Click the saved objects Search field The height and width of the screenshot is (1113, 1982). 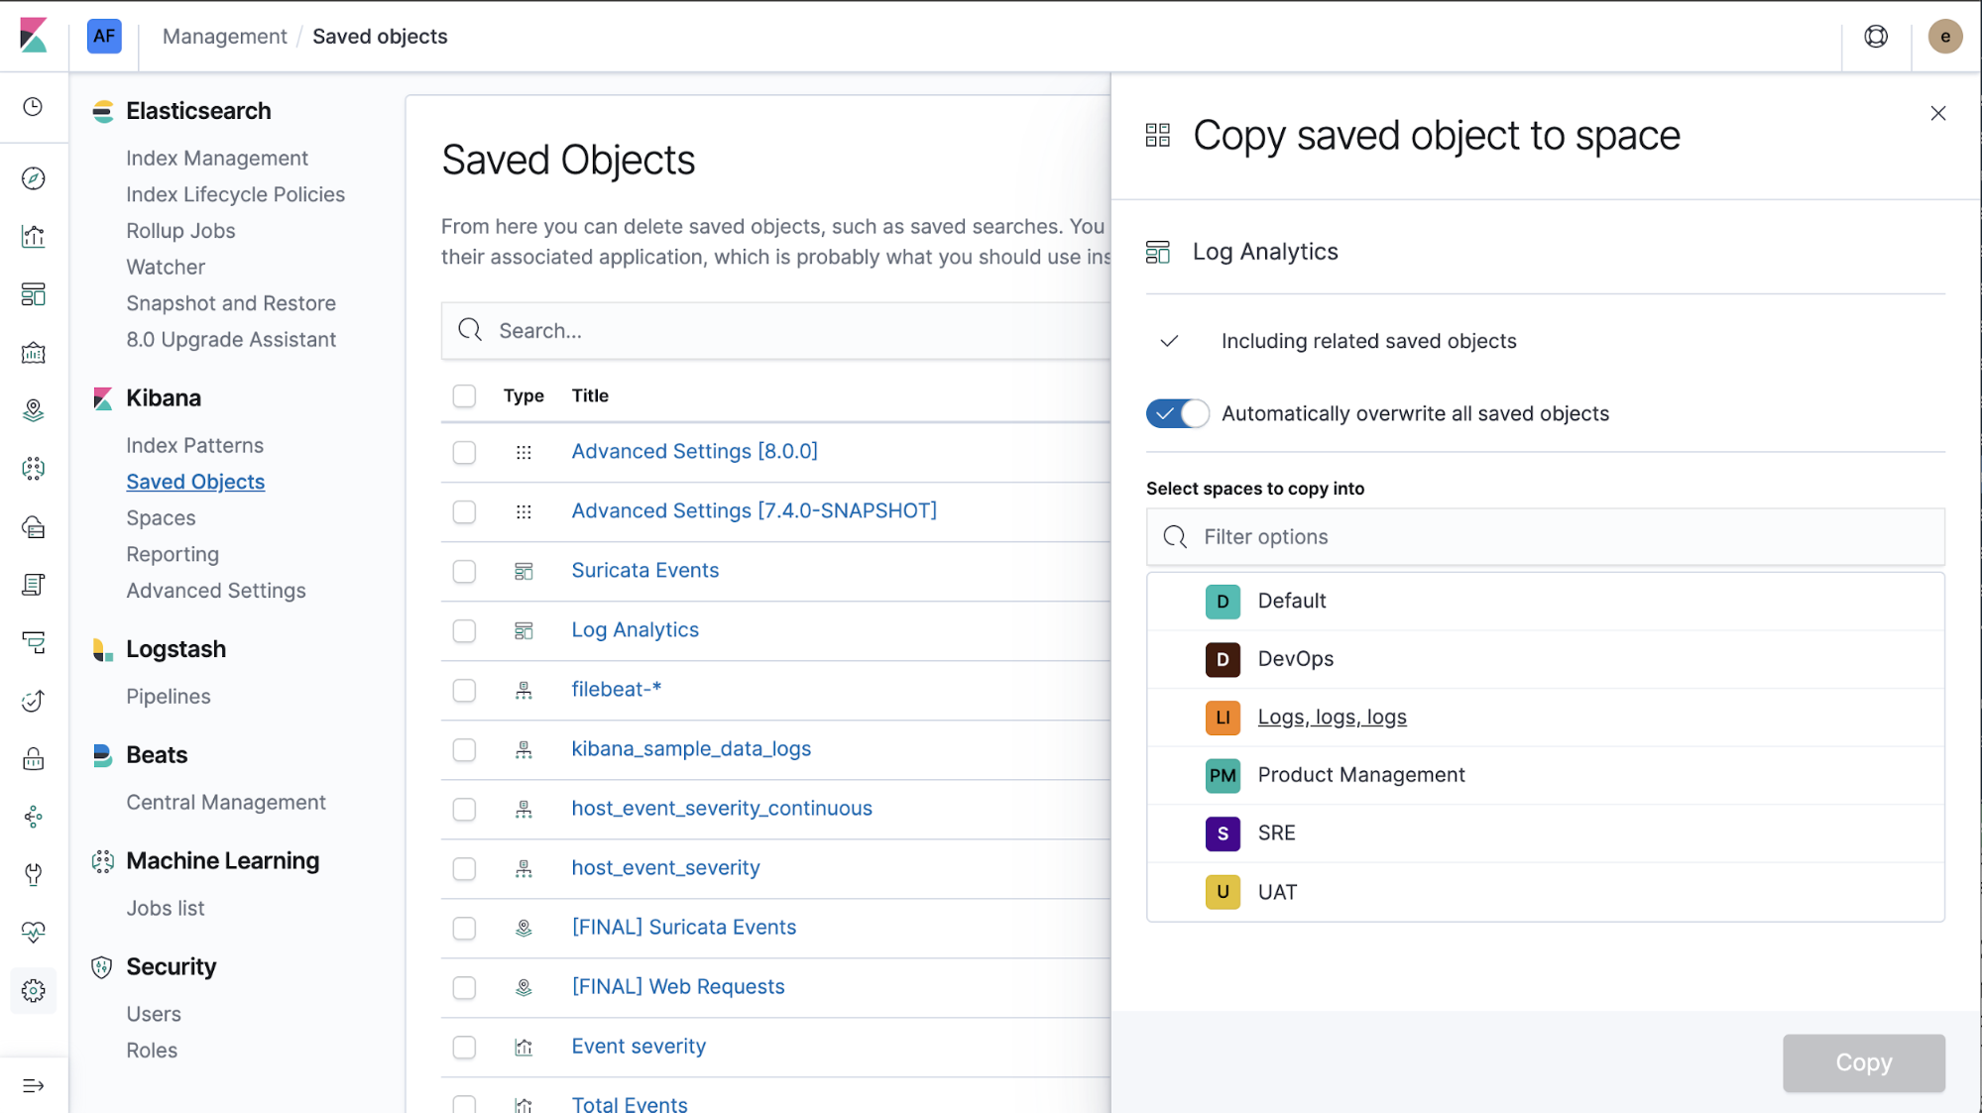[775, 330]
